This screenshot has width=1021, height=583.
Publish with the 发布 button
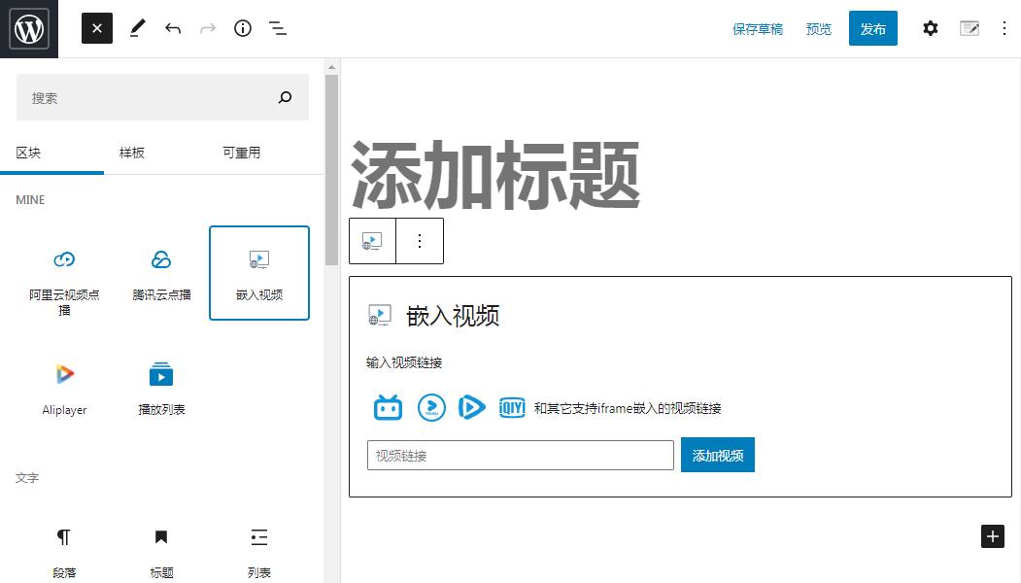click(872, 28)
